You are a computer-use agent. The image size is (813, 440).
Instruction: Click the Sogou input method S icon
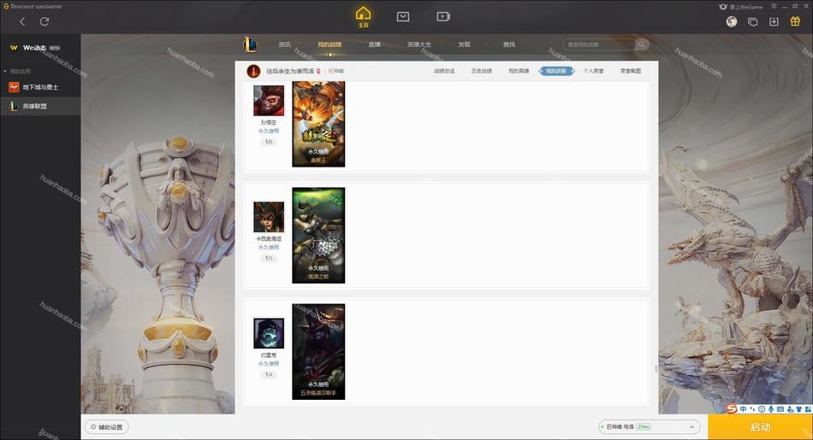[732, 408]
